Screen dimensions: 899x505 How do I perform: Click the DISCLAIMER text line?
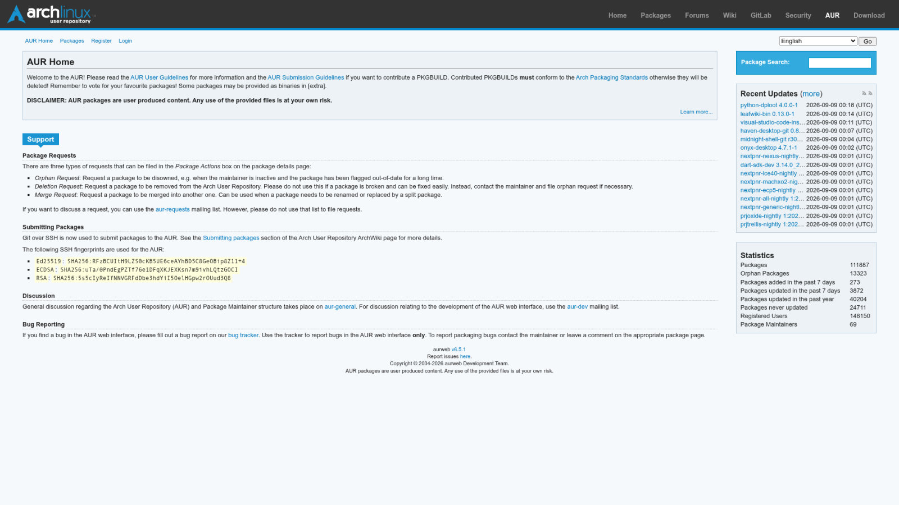click(179, 100)
